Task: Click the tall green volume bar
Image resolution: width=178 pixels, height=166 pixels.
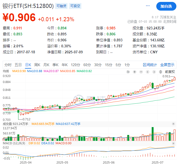Action: coord(152,134)
